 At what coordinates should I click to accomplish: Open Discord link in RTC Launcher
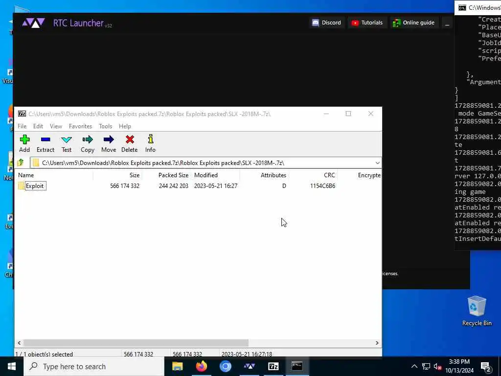click(x=327, y=23)
